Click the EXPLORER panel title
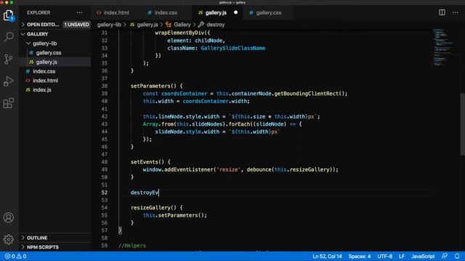Screen dimensions: 465x261 pyautogui.click(x=39, y=13)
